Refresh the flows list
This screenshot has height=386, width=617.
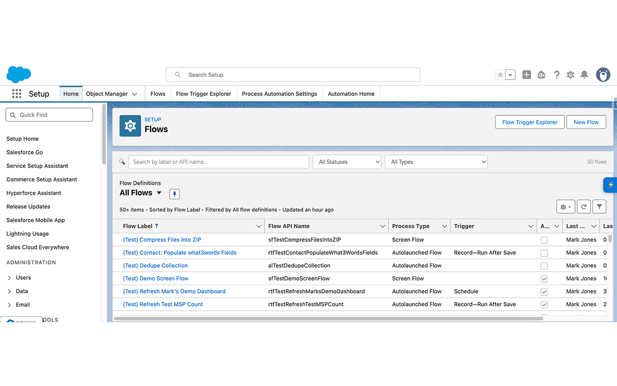tap(584, 207)
